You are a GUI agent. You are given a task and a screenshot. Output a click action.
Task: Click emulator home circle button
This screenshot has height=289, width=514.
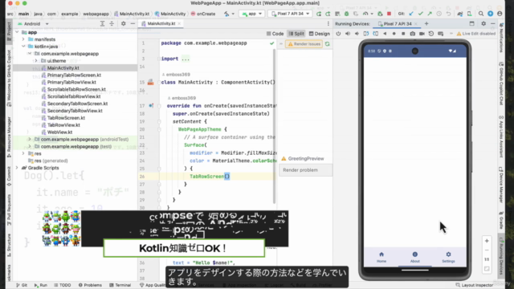[394, 34]
